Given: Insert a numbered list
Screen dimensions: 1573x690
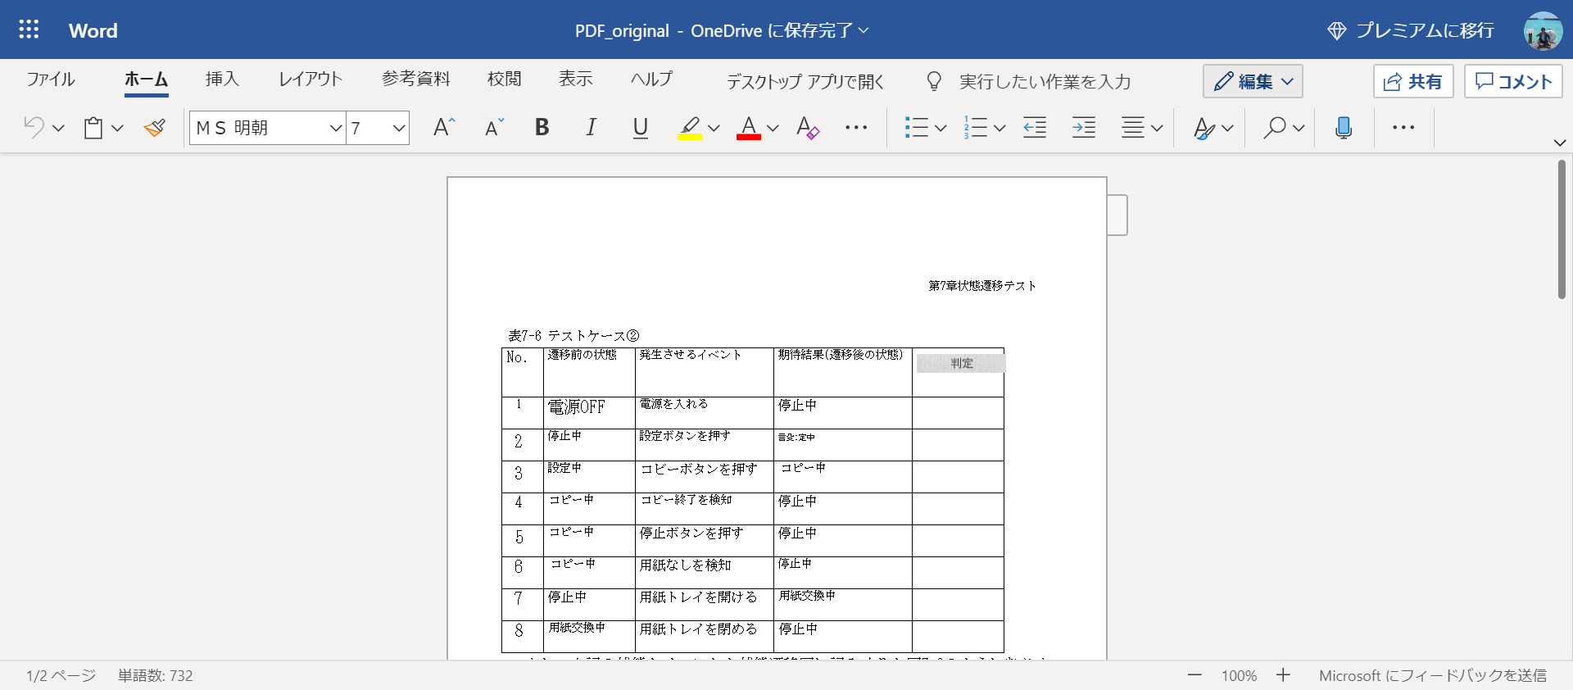Looking at the screenshot, I should coord(975,127).
